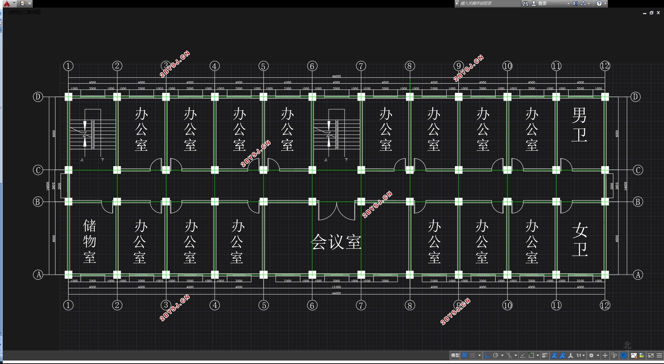
Task: Select the 12000 dimension text
Action: [336, 287]
